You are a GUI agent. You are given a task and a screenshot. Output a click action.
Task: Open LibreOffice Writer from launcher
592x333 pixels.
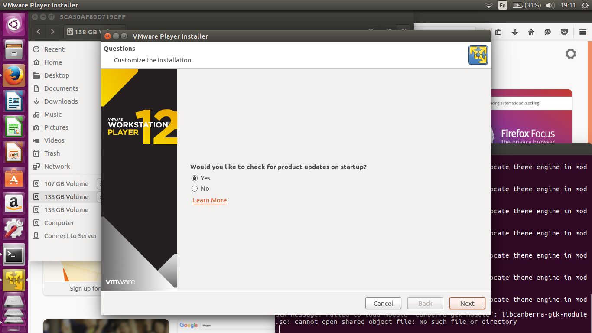pos(14,101)
